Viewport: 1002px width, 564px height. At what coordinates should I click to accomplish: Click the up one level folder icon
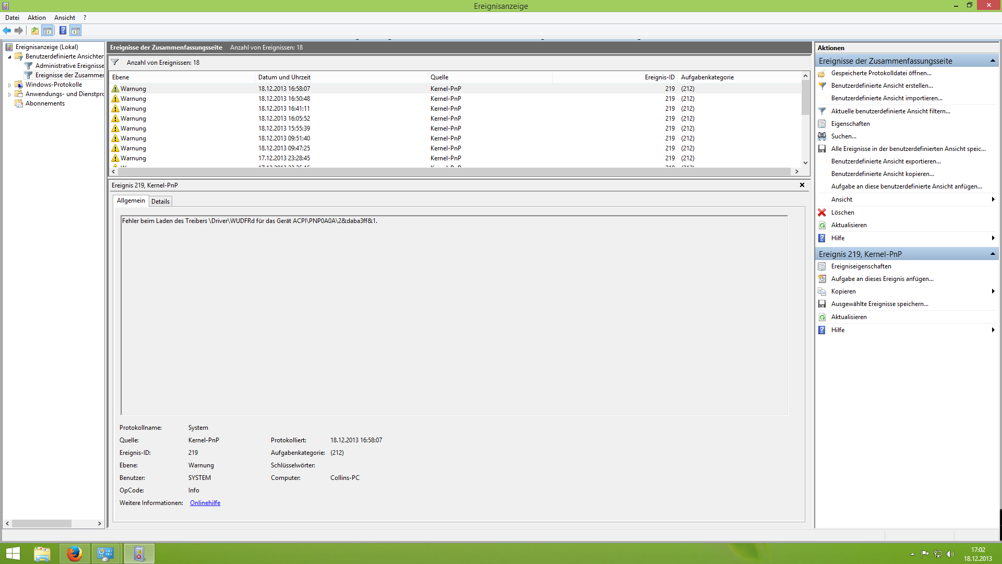[34, 30]
